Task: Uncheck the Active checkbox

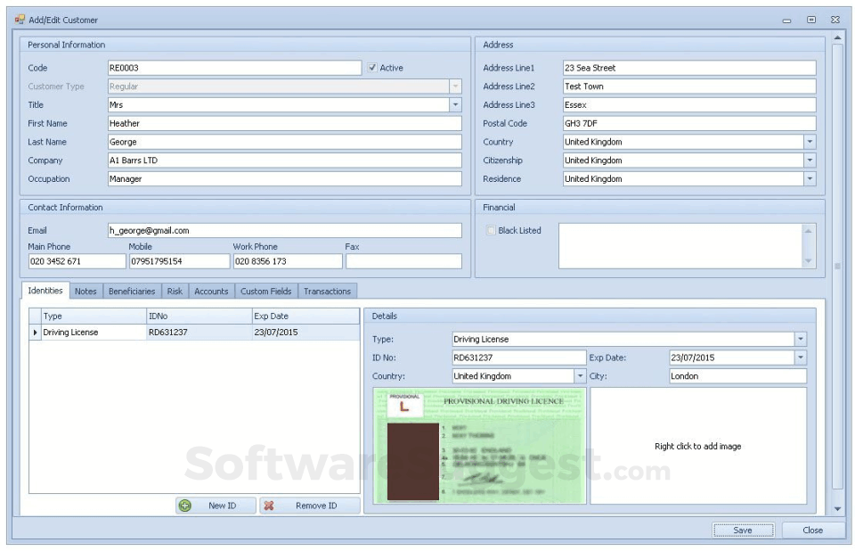Action: [x=372, y=68]
